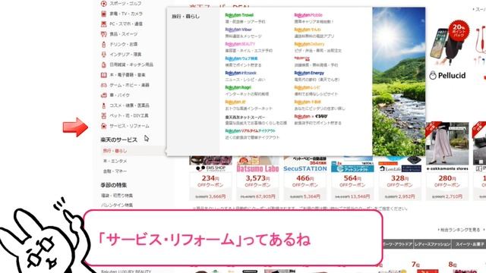
Task: Click the コスメ・健康・医薬品 icon
Action: [x=104, y=105]
